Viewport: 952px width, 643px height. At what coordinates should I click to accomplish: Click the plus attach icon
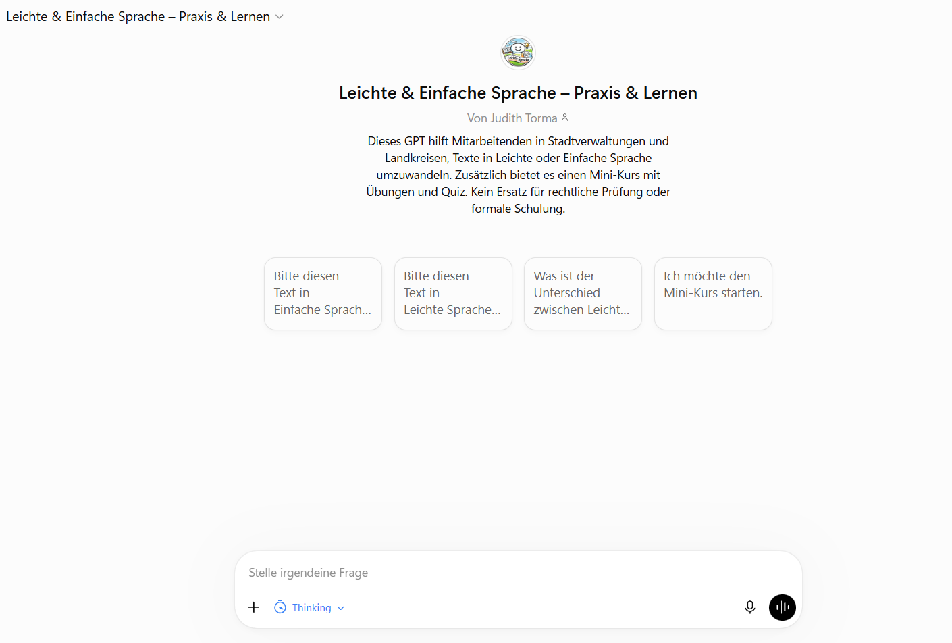pyautogui.click(x=254, y=607)
